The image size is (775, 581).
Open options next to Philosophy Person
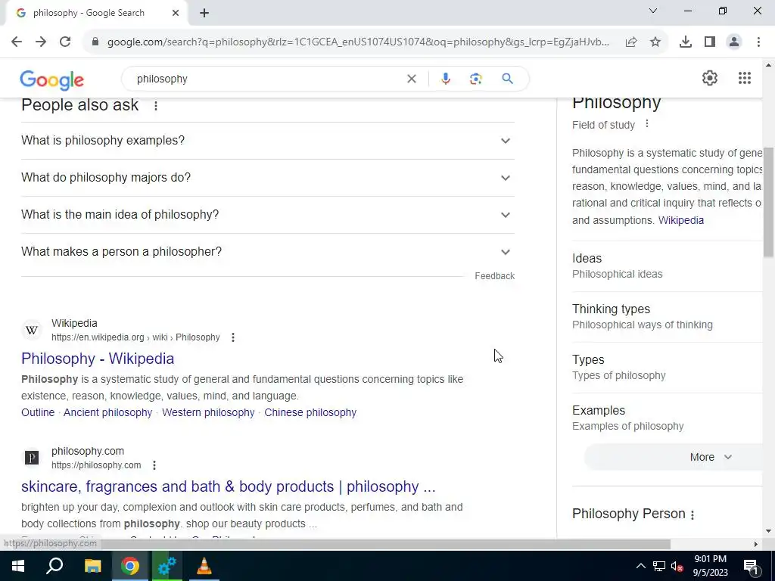(x=693, y=514)
